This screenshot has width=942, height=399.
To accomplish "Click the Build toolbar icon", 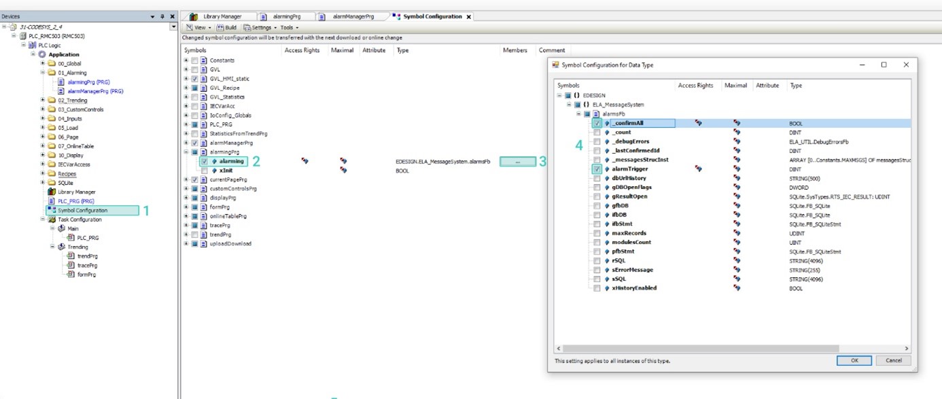I will tap(222, 28).
